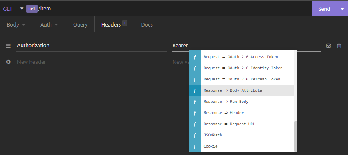This screenshot has height=155, width=348.
Task: Click function icon next to OAuth Identity Token
Action: click(195, 68)
